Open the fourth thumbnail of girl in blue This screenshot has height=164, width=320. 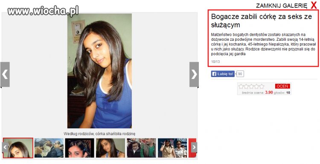(x=111, y=148)
